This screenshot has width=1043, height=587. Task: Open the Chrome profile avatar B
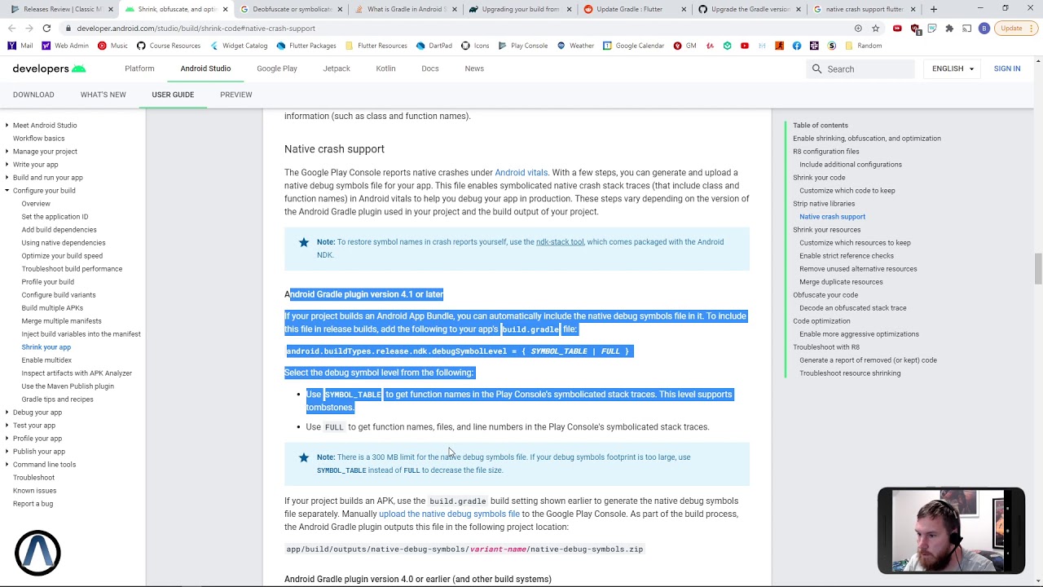click(984, 28)
